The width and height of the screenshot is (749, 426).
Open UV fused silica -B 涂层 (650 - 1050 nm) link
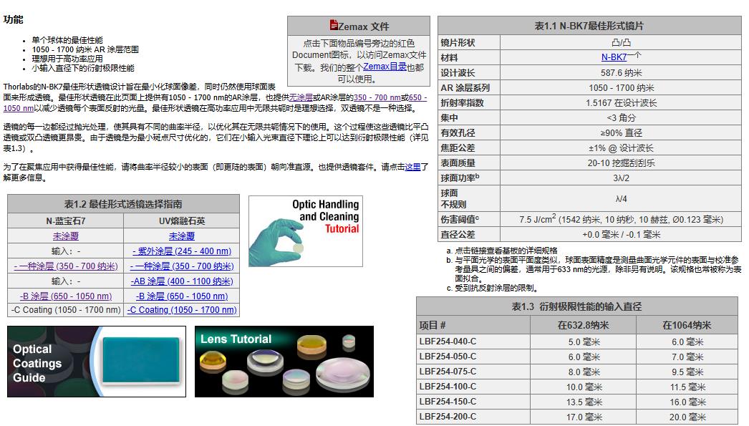pyautogui.click(x=181, y=296)
